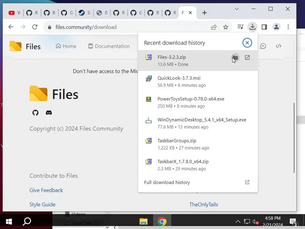Switch to the YouTube tab

click(15, 13)
